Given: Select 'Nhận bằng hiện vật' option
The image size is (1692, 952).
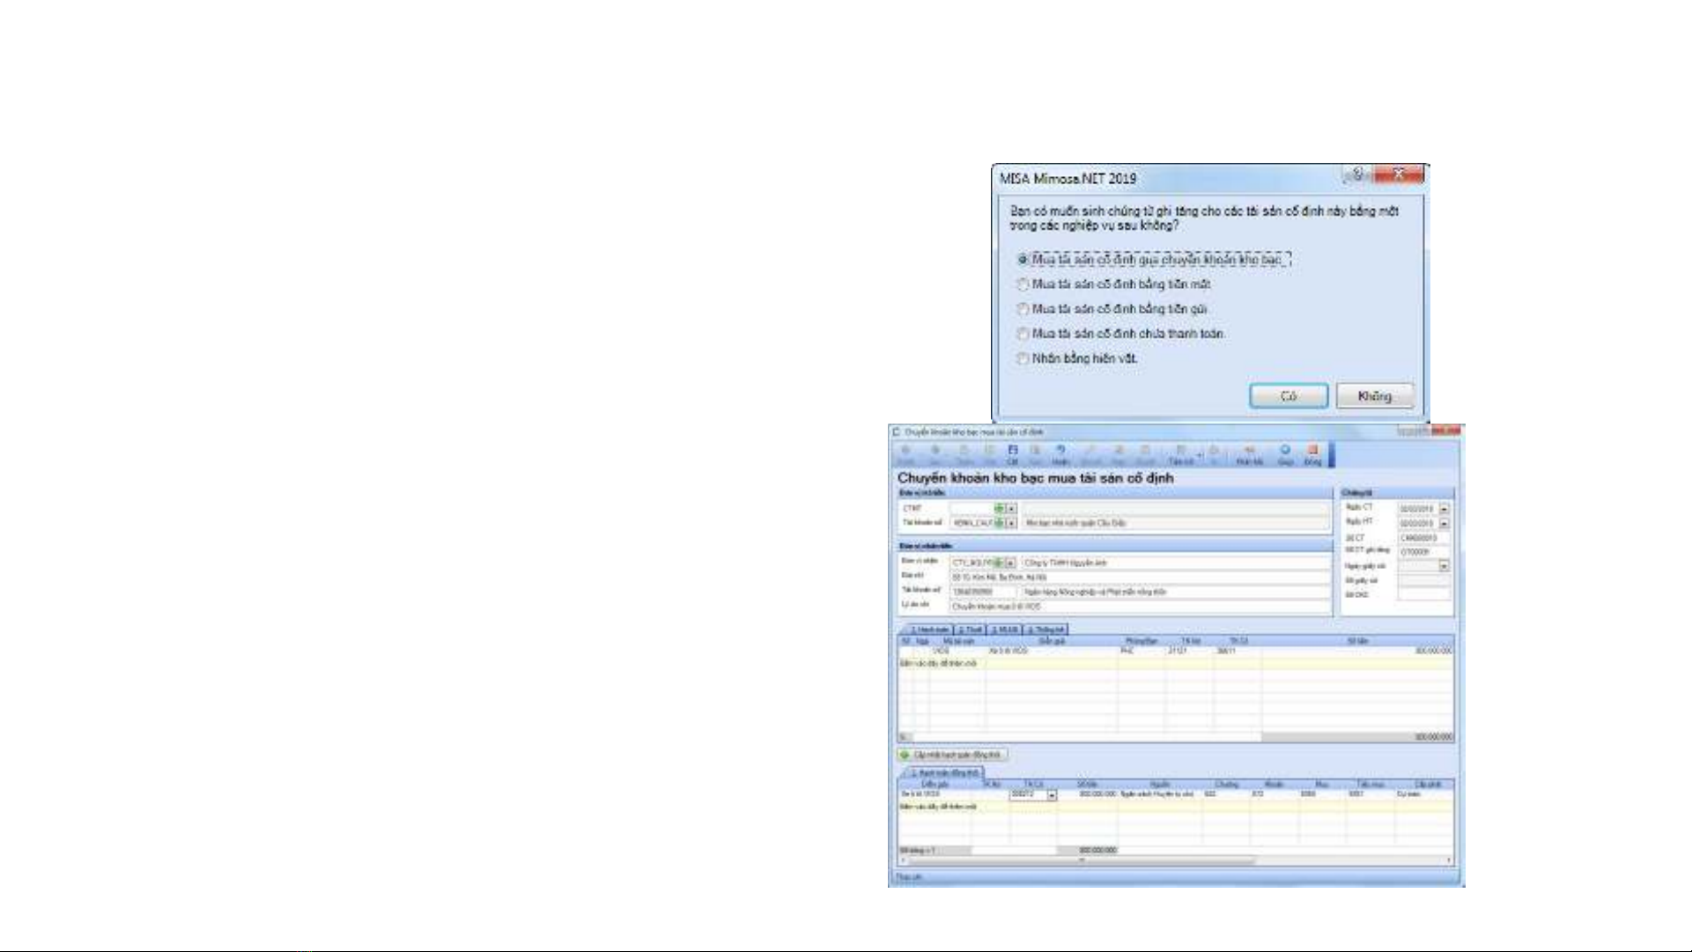Looking at the screenshot, I should point(1023,358).
